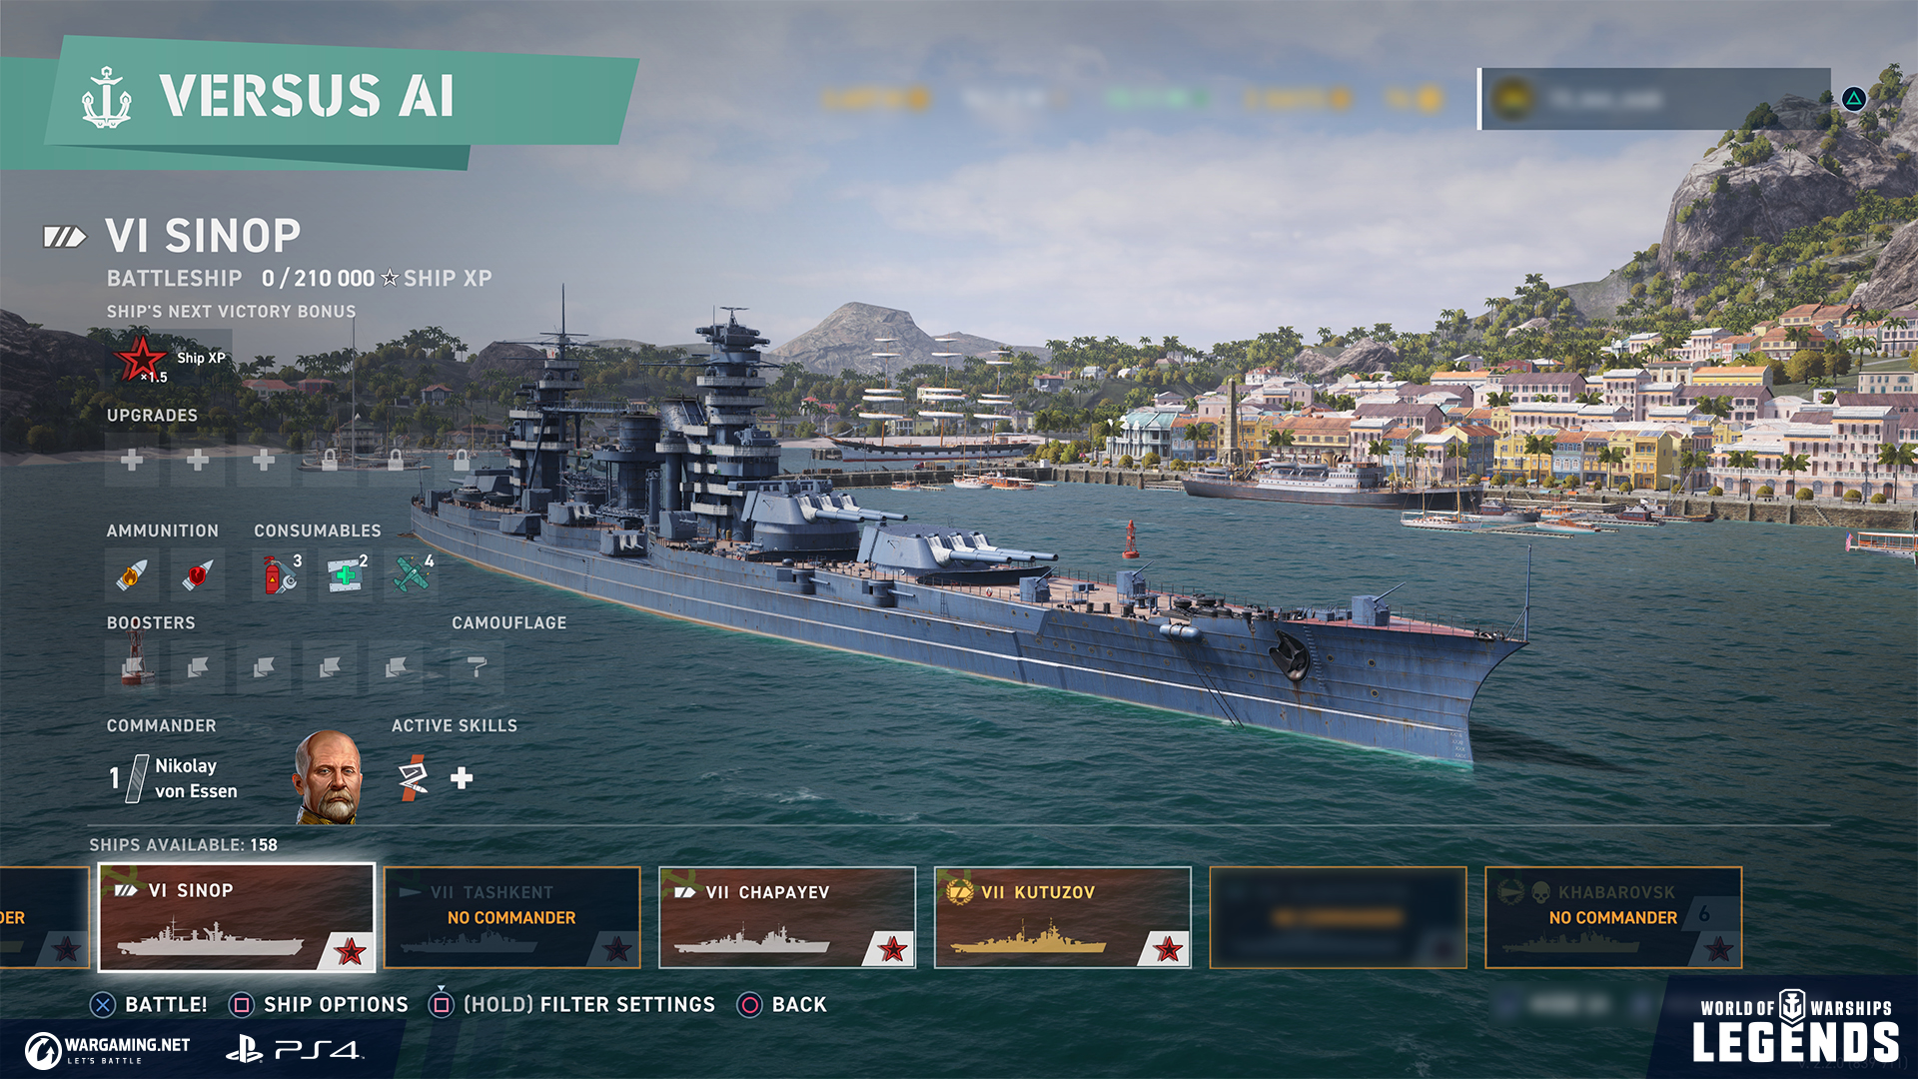
Task: Select the Khabarovsk ship card
Action: pyautogui.click(x=1613, y=917)
